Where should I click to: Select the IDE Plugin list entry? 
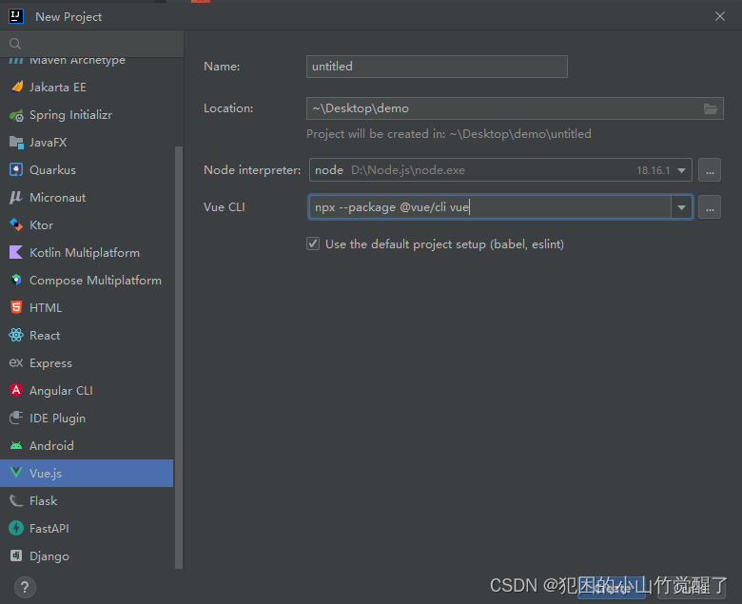tap(88, 418)
